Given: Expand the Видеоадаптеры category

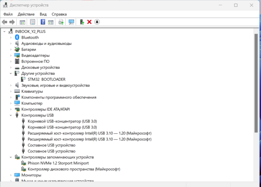Looking at the screenshot, I should click(x=11, y=55).
